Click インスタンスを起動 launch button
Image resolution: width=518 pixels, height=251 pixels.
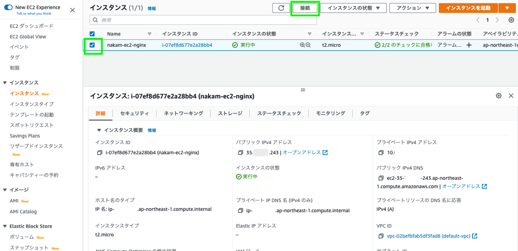coord(468,8)
